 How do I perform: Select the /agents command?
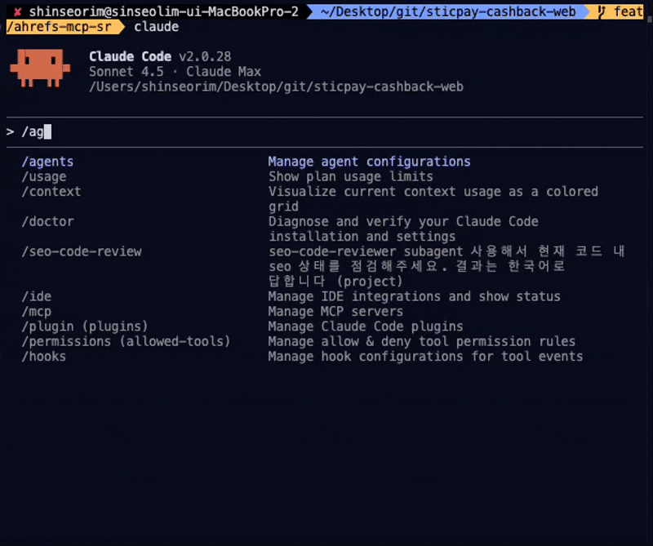(47, 162)
